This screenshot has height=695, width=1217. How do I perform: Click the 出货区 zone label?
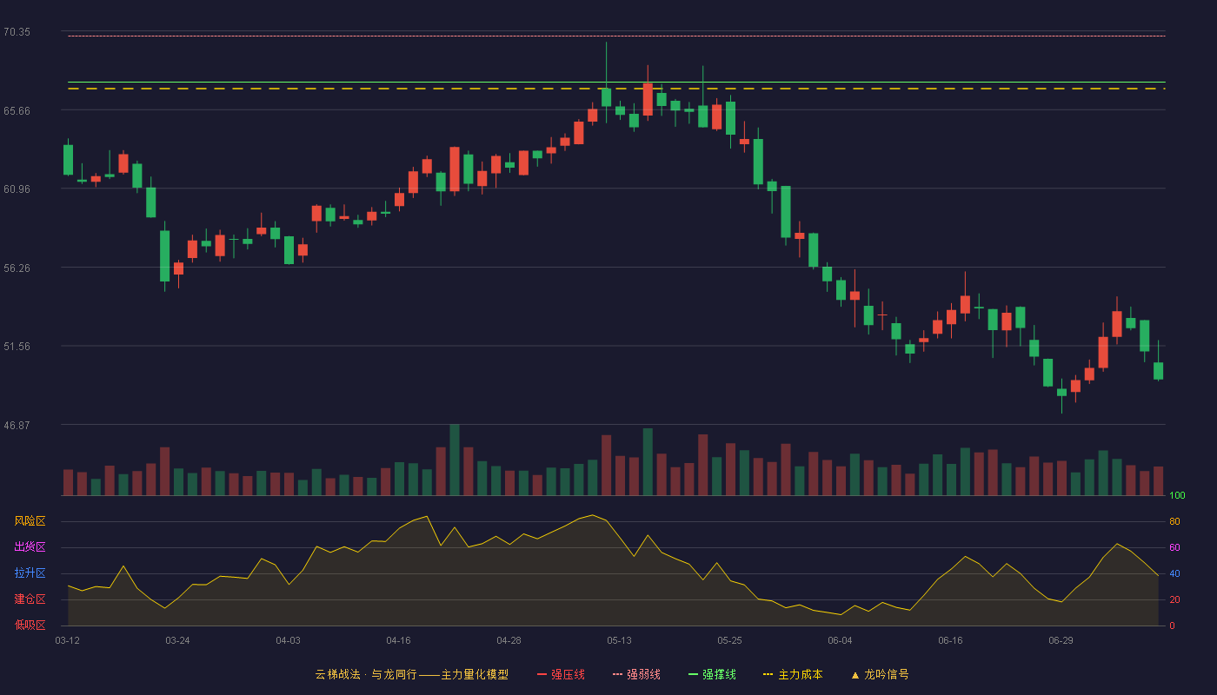pyautogui.click(x=30, y=547)
